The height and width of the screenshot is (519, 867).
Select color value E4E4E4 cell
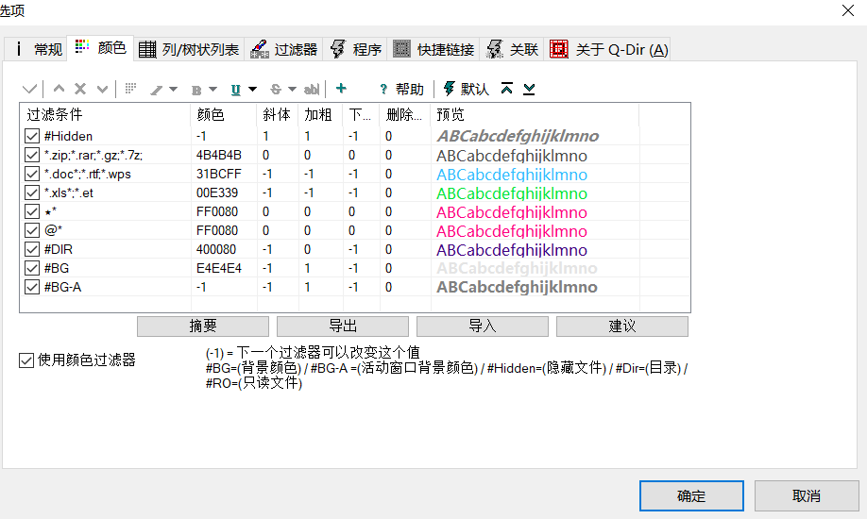tap(219, 268)
